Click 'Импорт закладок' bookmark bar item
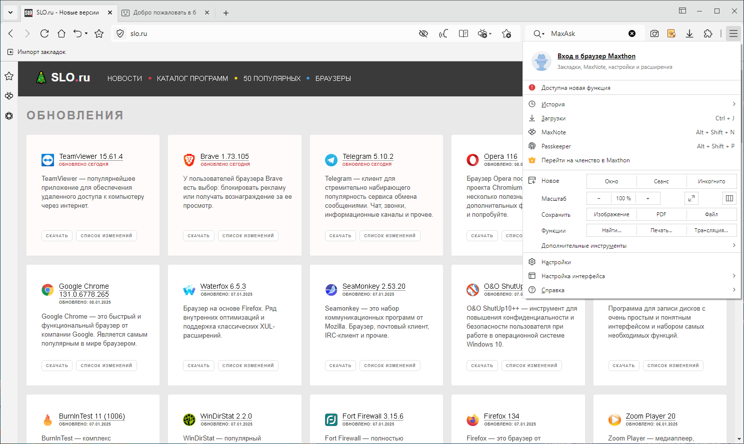The image size is (744, 444). click(36, 52)
